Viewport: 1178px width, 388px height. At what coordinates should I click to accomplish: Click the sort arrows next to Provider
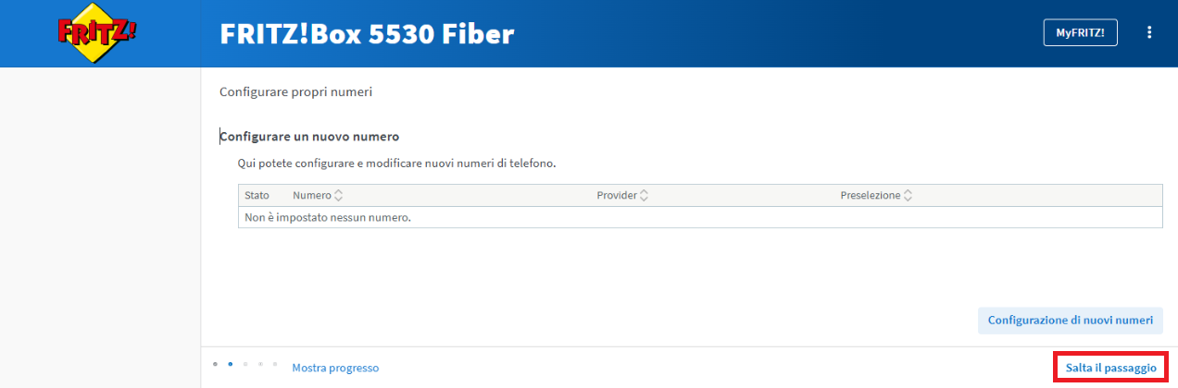(x=644, y=195)
